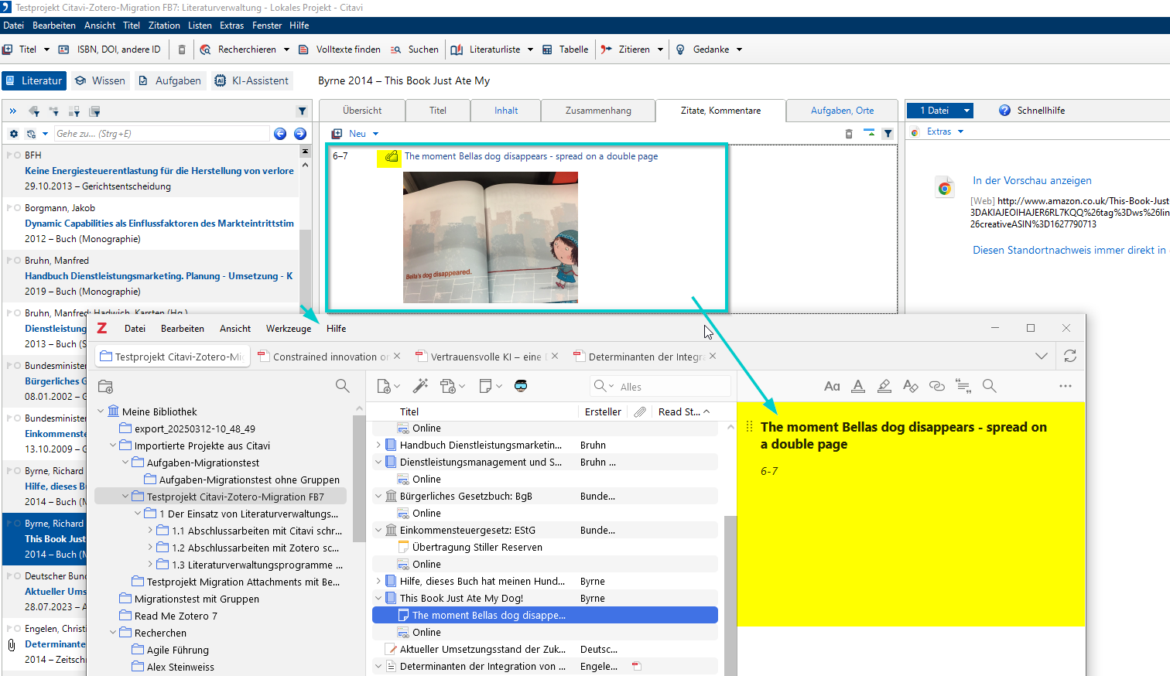This screenshot has height=676, width=1170.
Task: Open Recherchieren in the Citavi toolbar
Action: click(x=240, y=50)
